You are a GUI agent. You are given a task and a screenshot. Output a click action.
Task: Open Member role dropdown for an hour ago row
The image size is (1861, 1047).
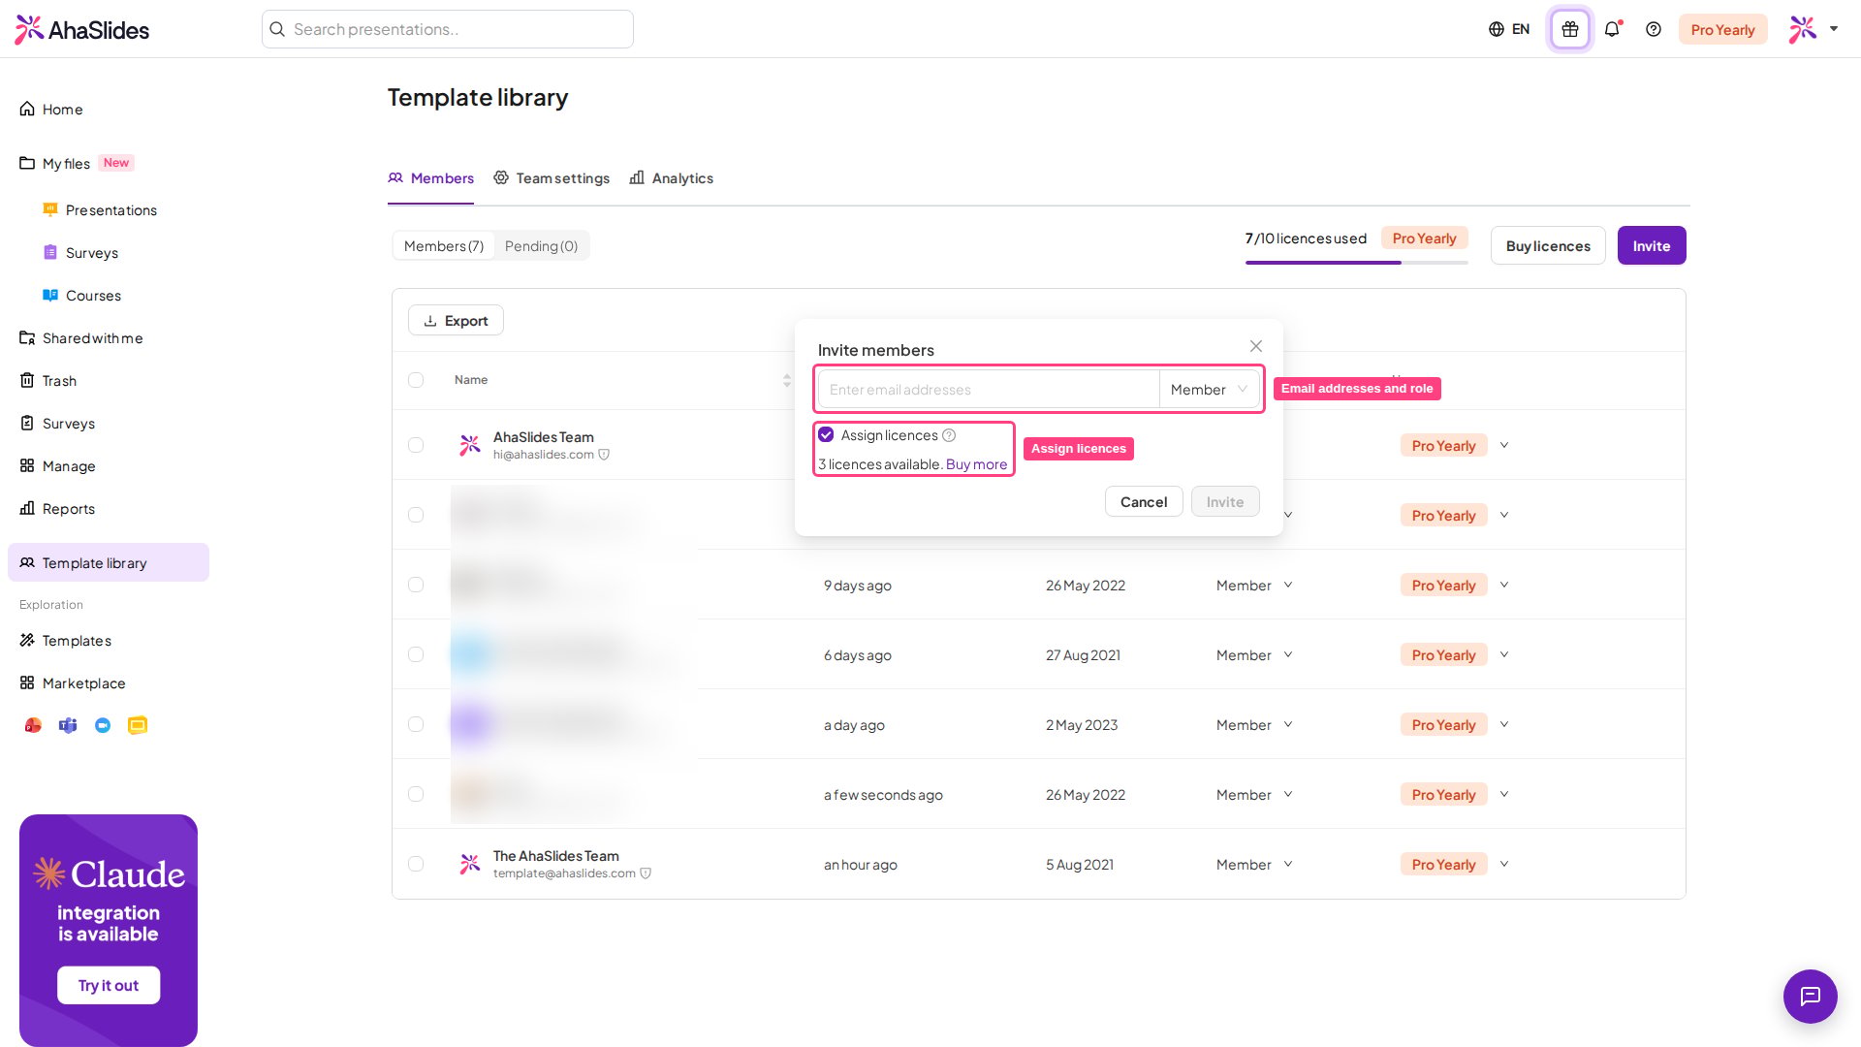pyautogui.click(x=1254, y=865)
